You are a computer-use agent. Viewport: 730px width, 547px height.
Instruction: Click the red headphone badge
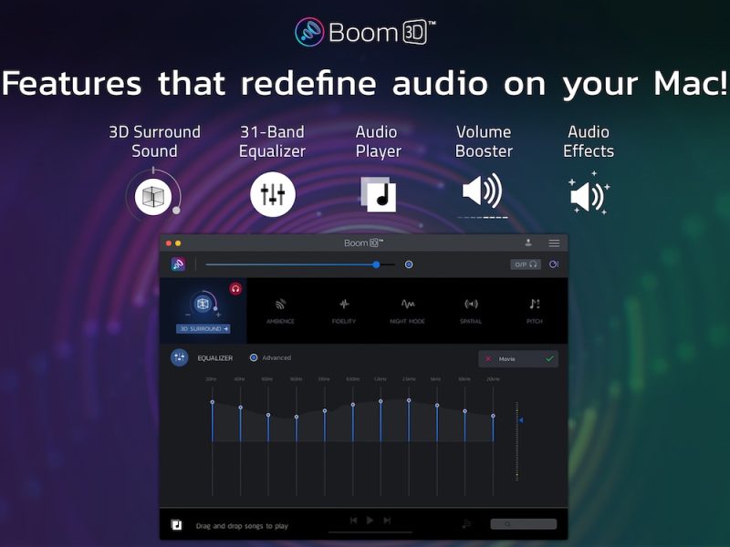(235, 289)
